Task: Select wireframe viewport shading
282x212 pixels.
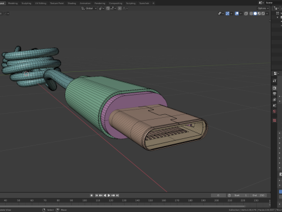Action: click(251, 14)
